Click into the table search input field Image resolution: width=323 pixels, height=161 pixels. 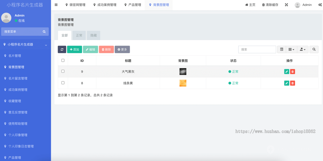(257, 49)
